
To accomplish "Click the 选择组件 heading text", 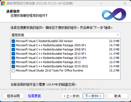I will tap(13, 11).
